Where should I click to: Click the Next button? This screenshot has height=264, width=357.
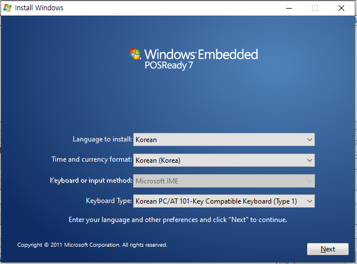328,249
